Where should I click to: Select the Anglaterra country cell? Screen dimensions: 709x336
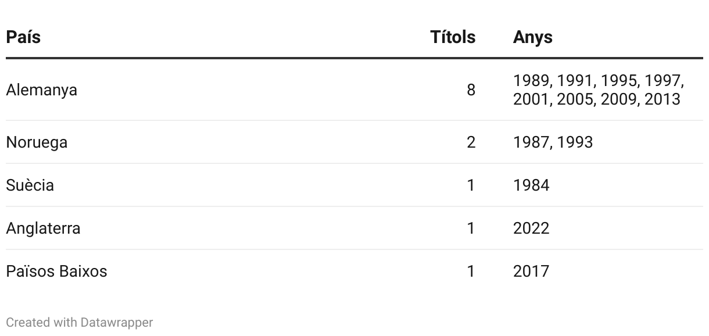click(43, 228)
